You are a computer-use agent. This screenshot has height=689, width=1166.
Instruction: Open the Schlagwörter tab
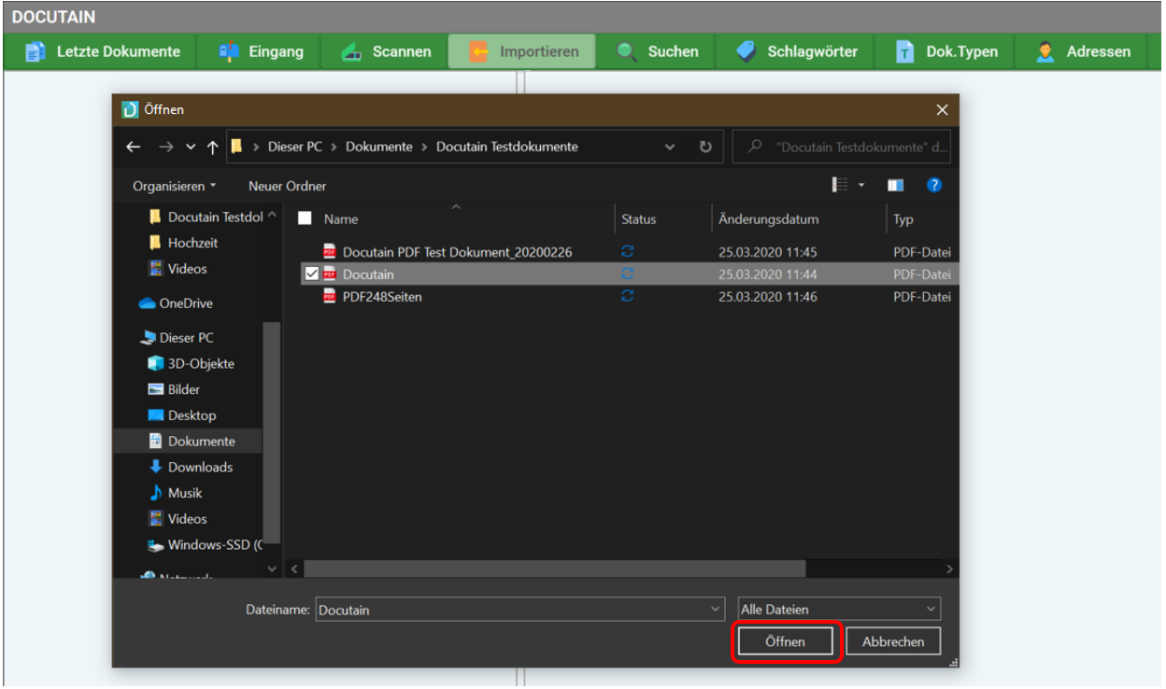click(796, 51)
